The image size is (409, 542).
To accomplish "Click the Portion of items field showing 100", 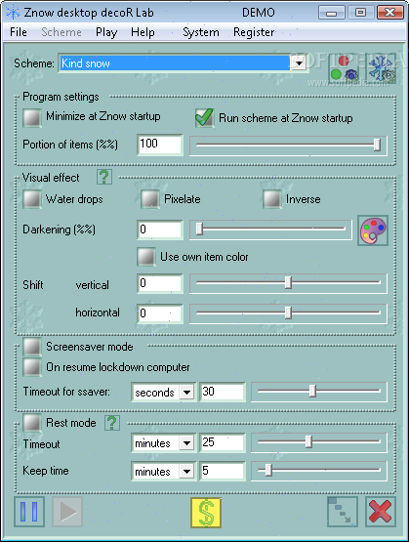I will (x=159, y=145).
